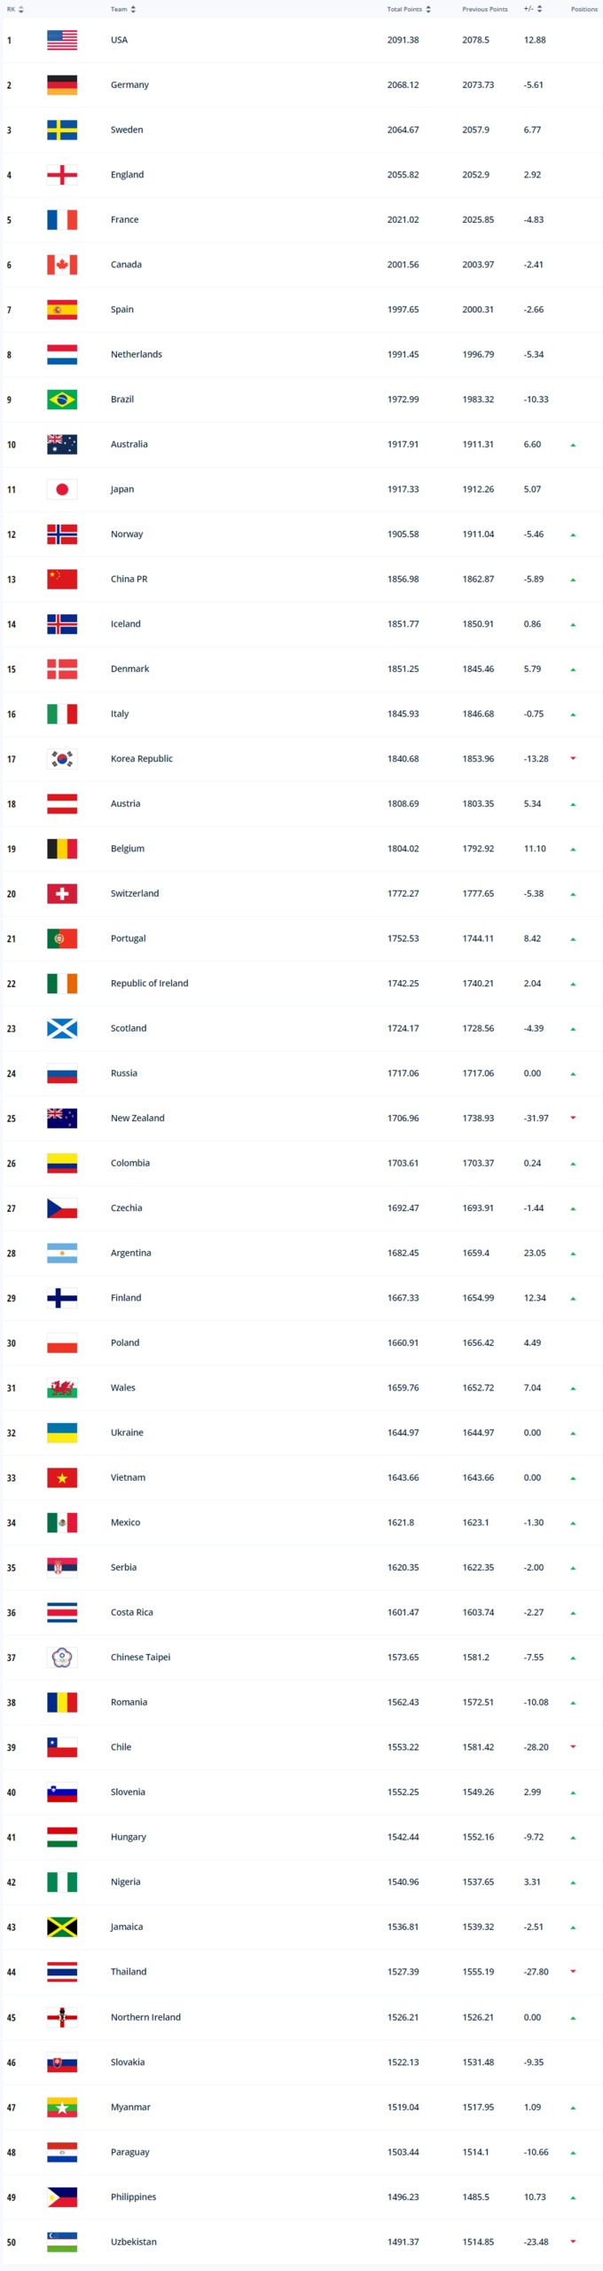Select Uzbekistan's total points 1491.37
The width and height of the screenshot is (603, 2271).
point(403,2242)
